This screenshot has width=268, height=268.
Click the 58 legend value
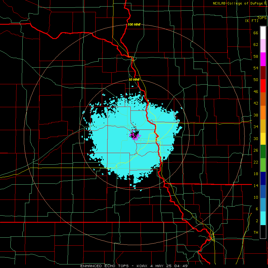[256, 56]
